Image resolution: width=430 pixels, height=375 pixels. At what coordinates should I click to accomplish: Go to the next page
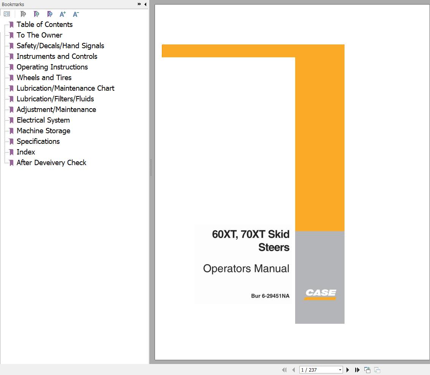[348, 370]
